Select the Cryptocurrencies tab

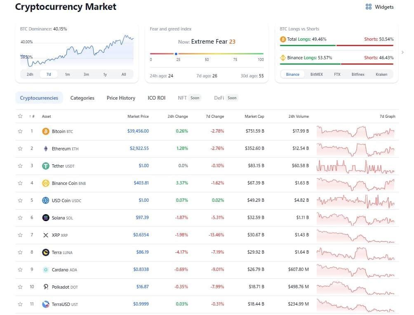pos(39,98)
